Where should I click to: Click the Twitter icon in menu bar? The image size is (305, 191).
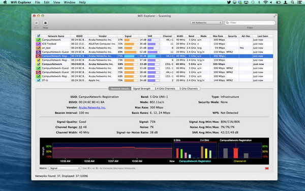(x=229, y=3)
